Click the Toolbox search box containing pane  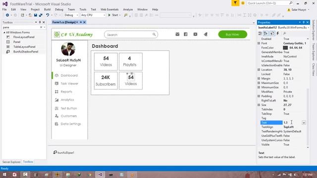click(x=21, y=27)
